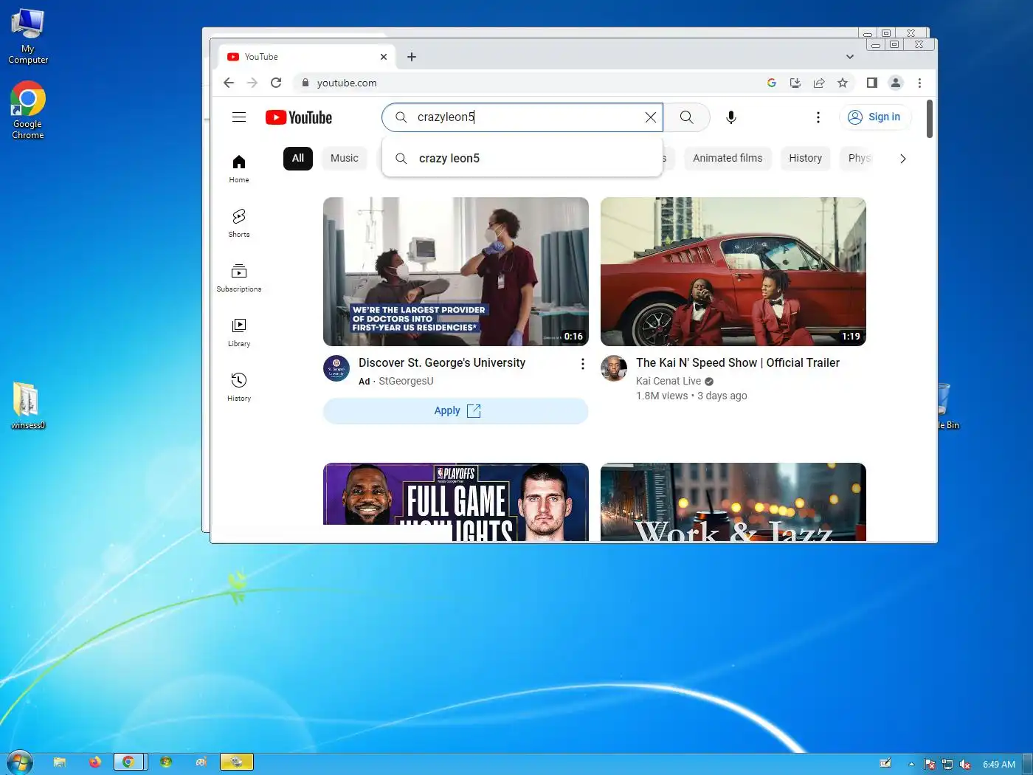This screenshot has height=775, width=1033.
Task: Open the Work & Jazz video thumbnail
Action: pyautogui.click(x=733, y=502)
